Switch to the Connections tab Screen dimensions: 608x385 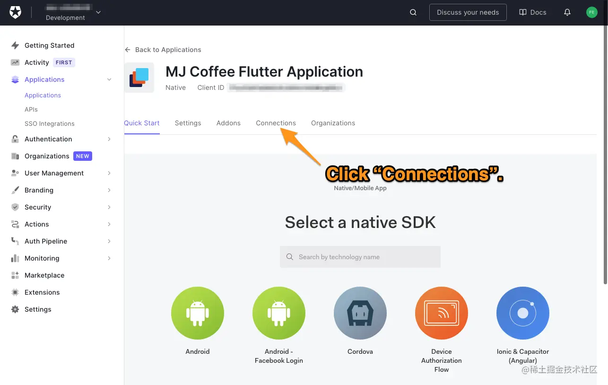[x=276, y=123]
